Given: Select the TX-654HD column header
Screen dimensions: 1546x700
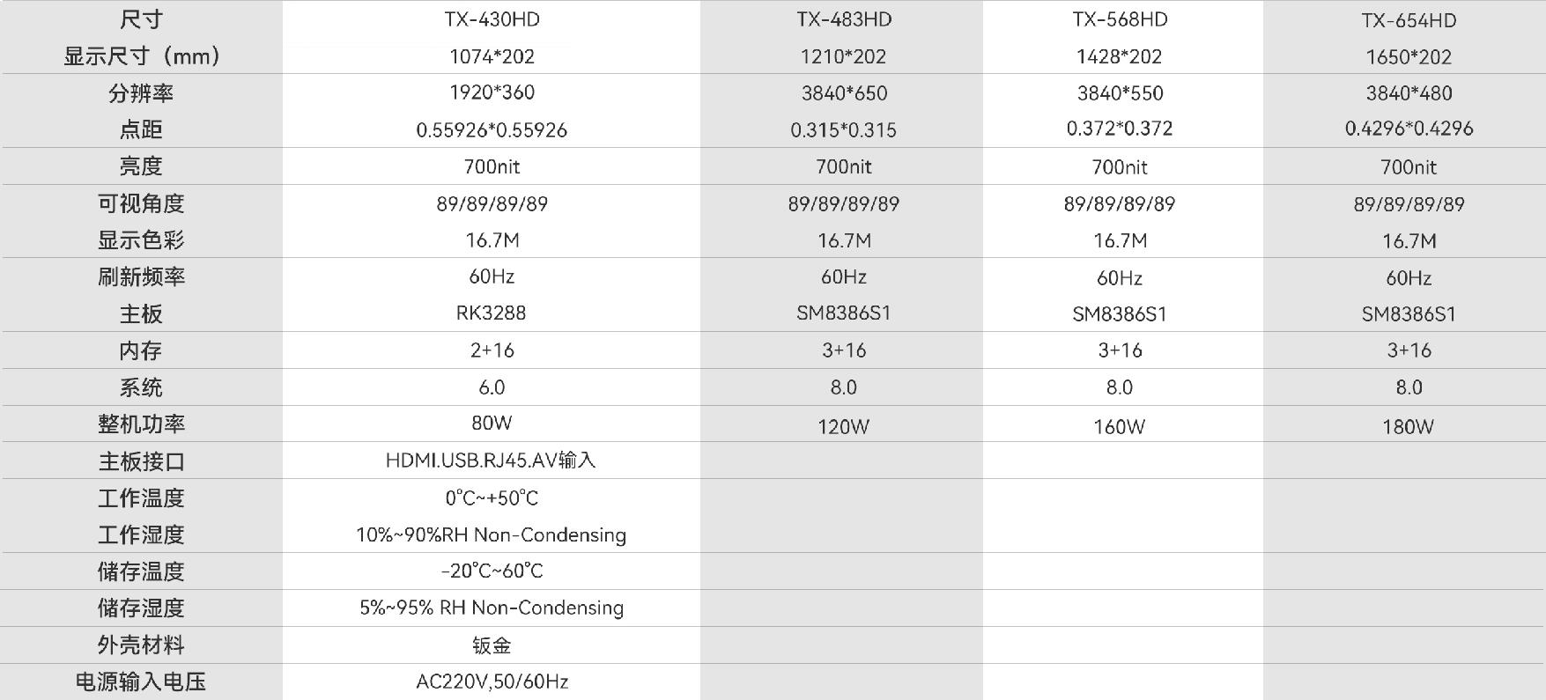Looking at the screenshot, I should tap(1409, 20).
